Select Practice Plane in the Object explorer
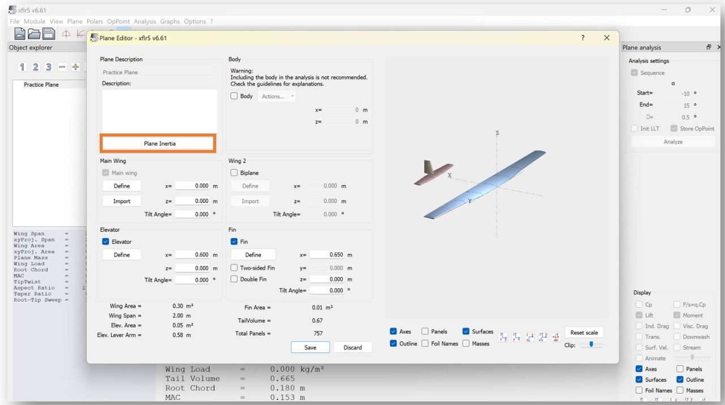Viewport: 725px width, 405px height. 41,85
